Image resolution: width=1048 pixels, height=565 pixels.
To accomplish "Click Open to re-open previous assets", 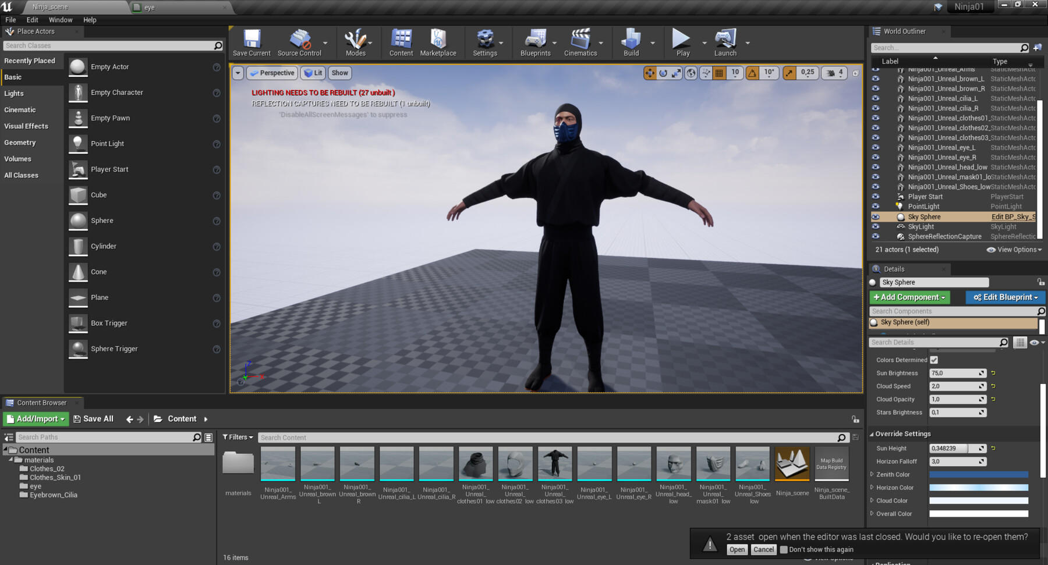I will click(x=736, y=549).
